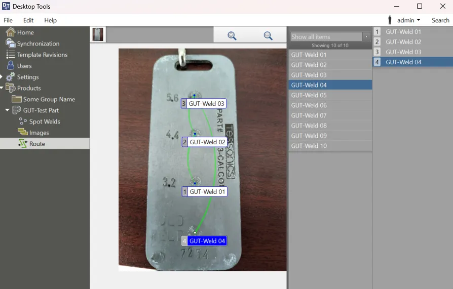453x289 pixels.
Task: Select GUT-Weld 08 in the items list
Action: [330, 126]
